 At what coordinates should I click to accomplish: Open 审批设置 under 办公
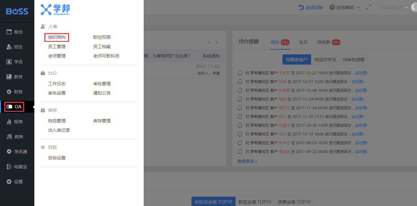click(57, 93)
